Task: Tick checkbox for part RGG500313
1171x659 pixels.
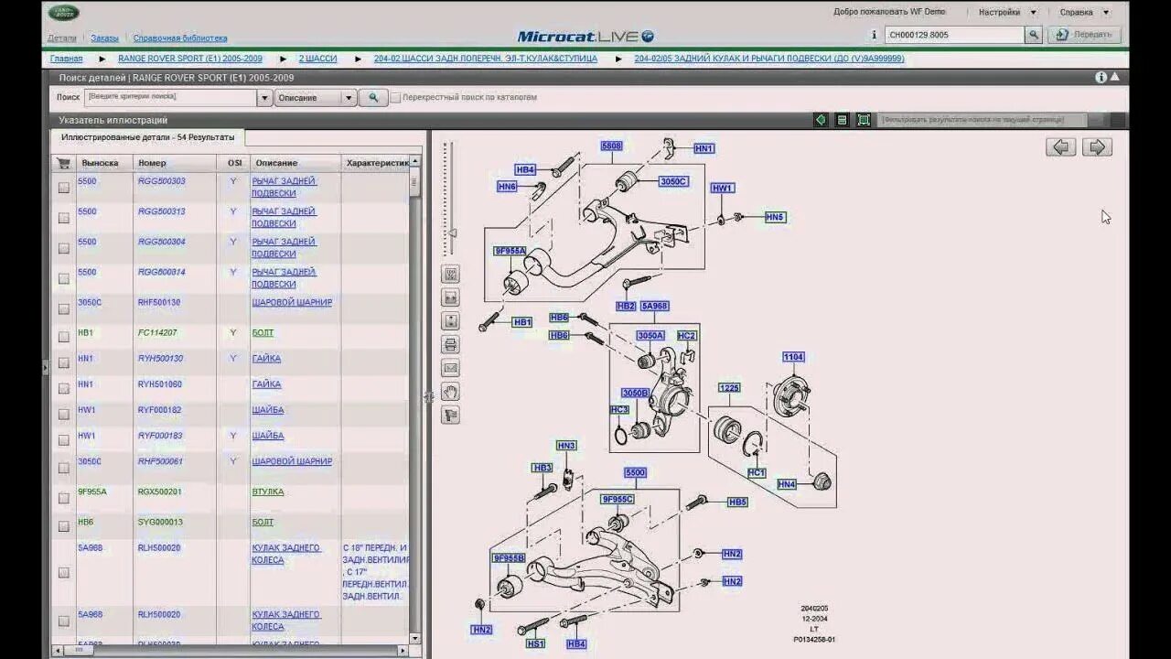Action: (64, 218)
